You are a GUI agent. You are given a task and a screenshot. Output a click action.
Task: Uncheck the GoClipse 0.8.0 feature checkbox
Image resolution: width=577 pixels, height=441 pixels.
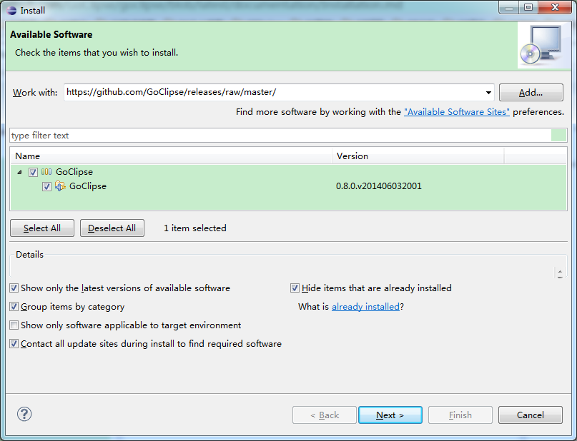(x=46, y=186)
